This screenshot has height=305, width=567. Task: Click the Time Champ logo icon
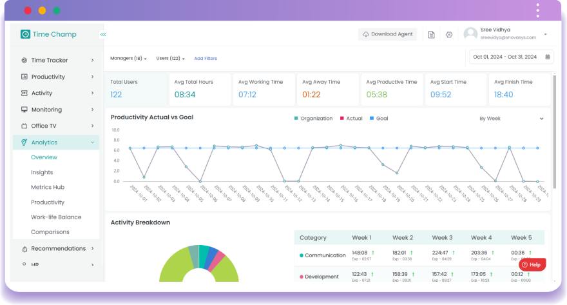coord(25,34)
